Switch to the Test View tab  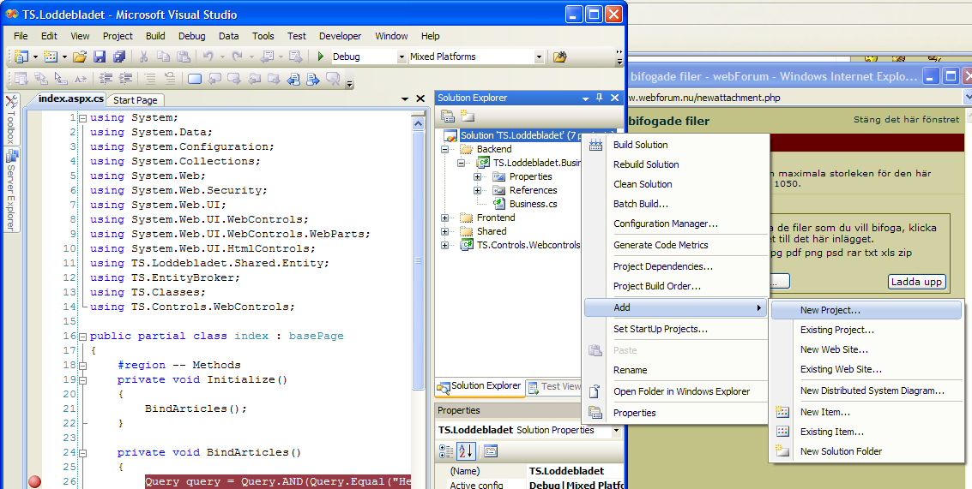(555, 386)
